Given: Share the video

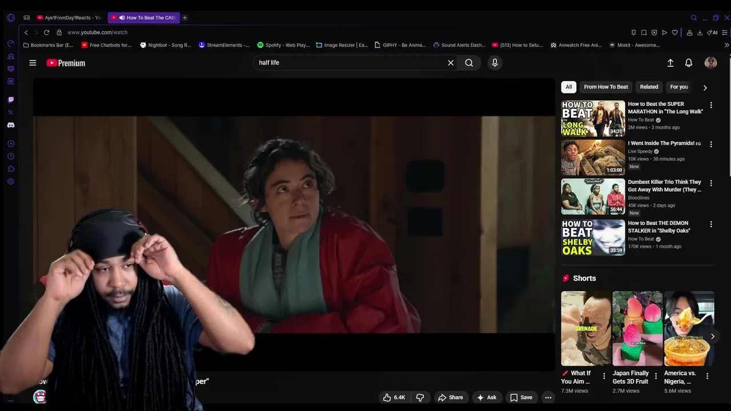Looking at the screenshot, I should pyautogui.click(x=450, y=397).
